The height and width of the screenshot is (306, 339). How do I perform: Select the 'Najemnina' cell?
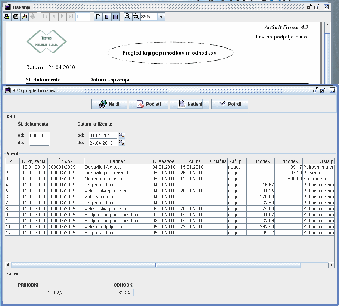pyautogui.click(x=318, y=179)
